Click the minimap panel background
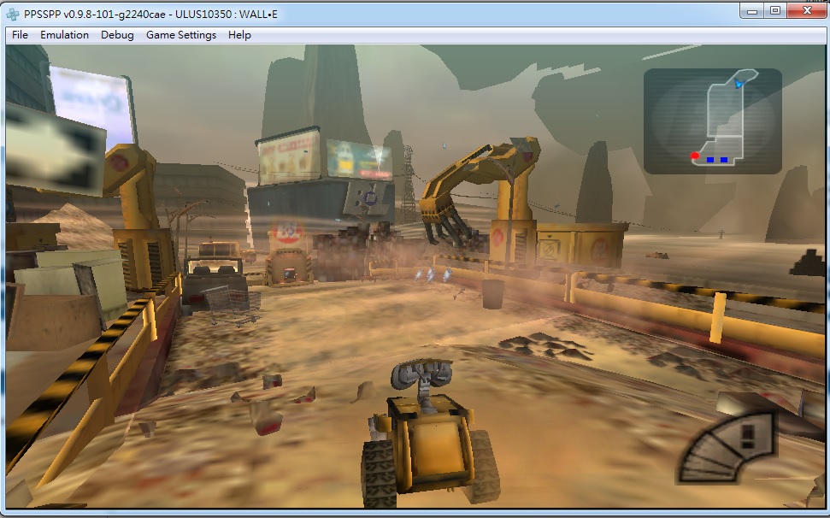 click(x=713, y=121)
